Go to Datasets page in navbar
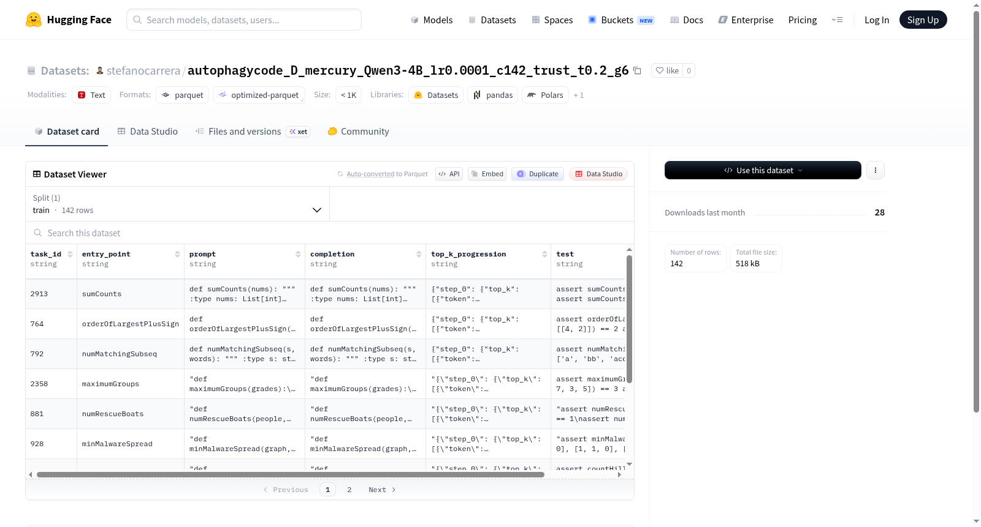 coord(492,20)
